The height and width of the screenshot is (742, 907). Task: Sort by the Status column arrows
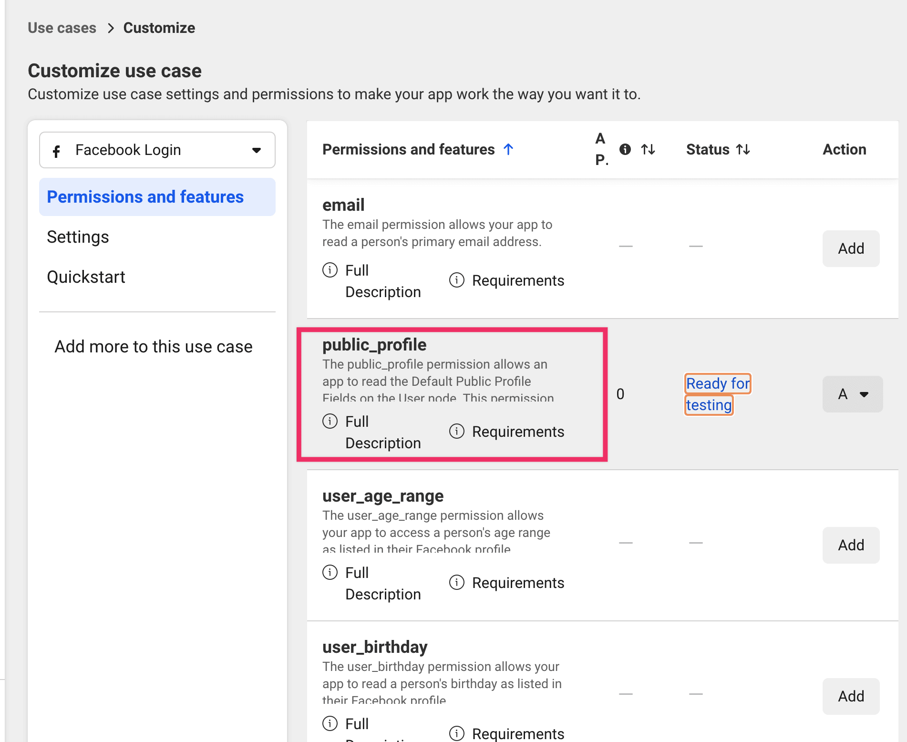click(743, 150)
